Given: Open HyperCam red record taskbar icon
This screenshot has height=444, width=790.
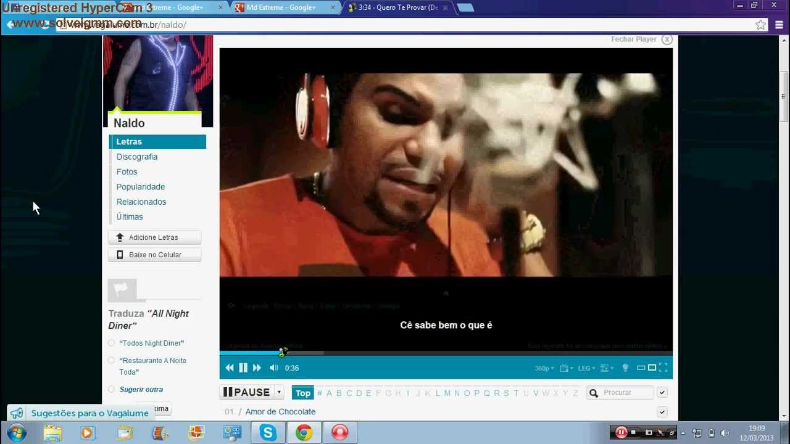Looking at the screenshot, I should [339, 433].
